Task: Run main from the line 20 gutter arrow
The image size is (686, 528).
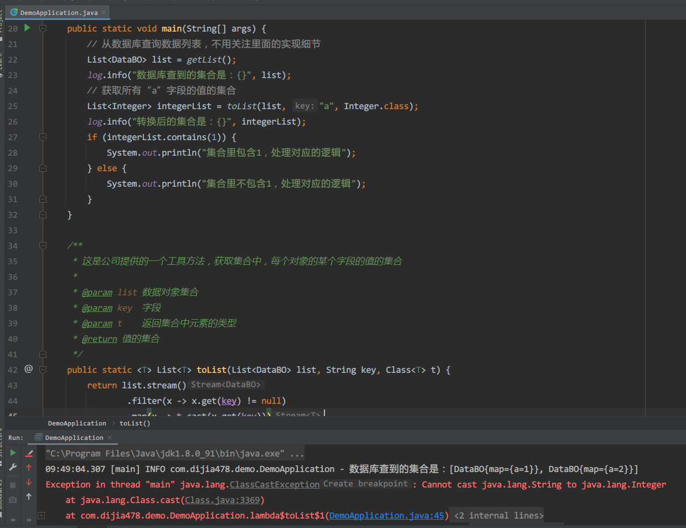Action: tap(27, 28)
